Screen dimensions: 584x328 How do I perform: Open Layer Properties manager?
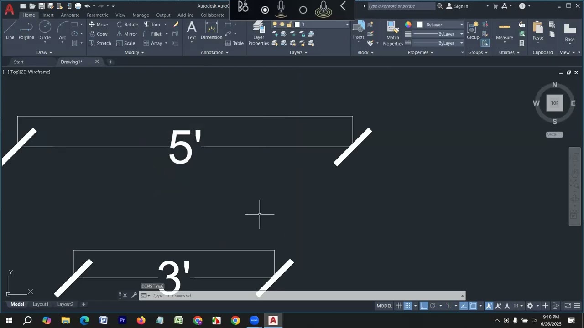click(x=259, y=34)
